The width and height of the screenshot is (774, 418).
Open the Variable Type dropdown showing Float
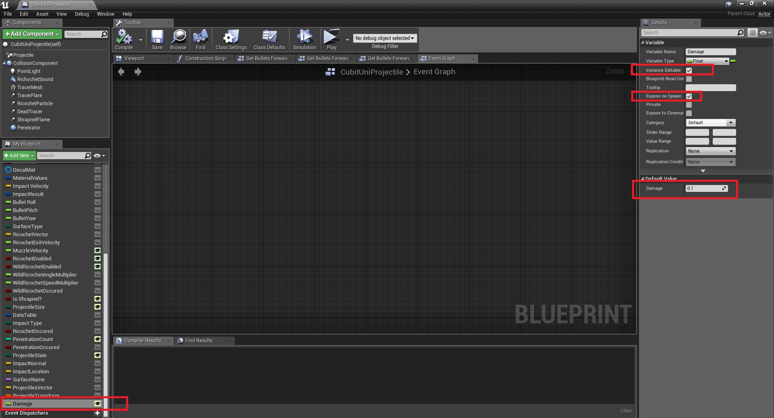coord(707,61)
